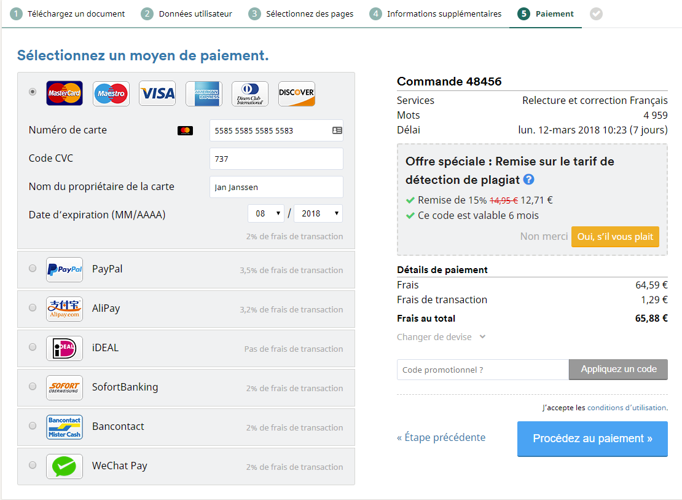
Task: Click the blue question mark help icon
Action: (529, 179)
